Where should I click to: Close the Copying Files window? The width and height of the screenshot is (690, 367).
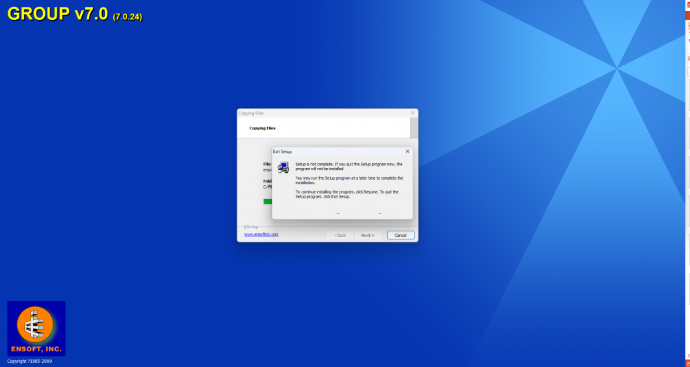click(413, 113)
